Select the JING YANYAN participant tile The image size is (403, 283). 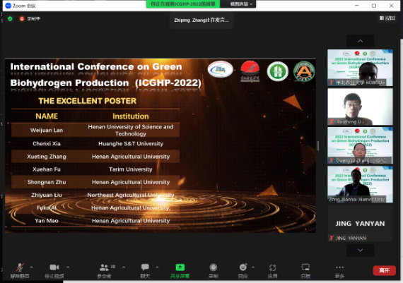360,223
